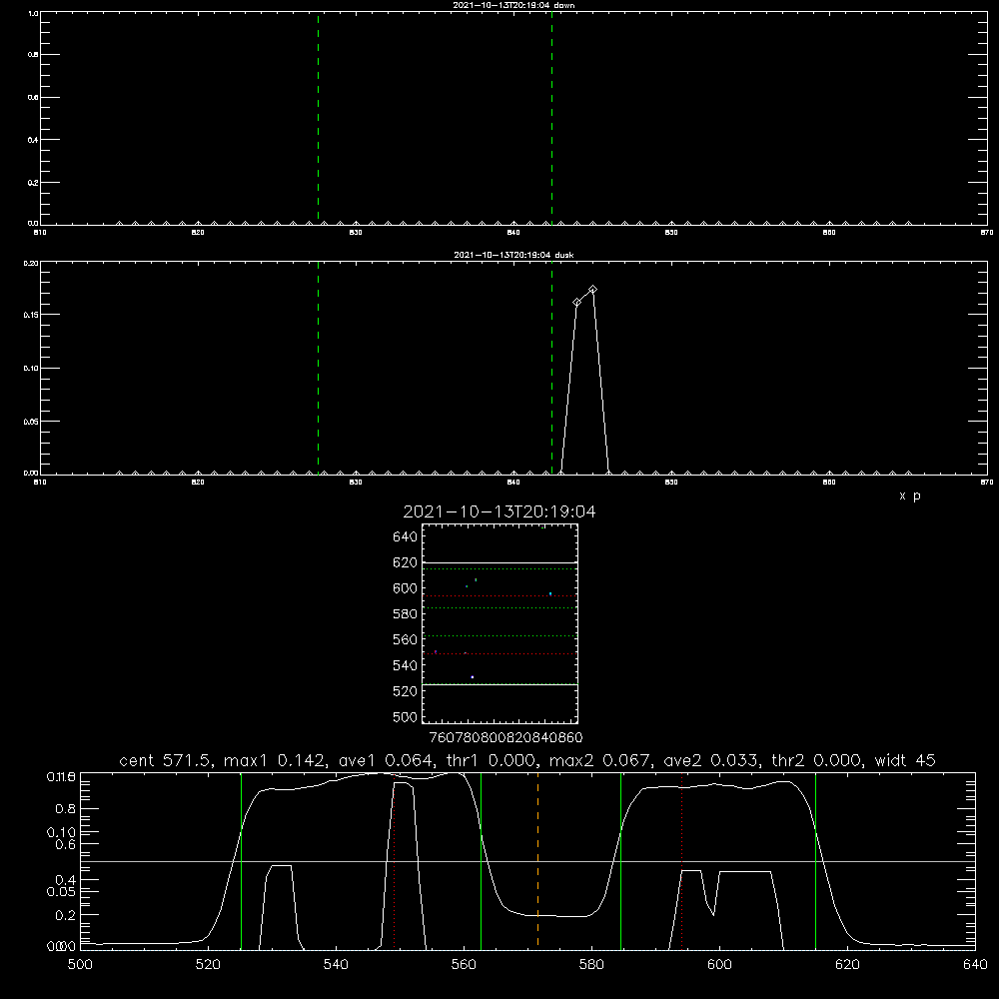Click the '500' x-axis label of the bottom plot

(x=80, y=965)
